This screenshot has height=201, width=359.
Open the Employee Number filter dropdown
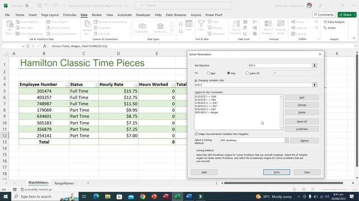pos(67,85)
